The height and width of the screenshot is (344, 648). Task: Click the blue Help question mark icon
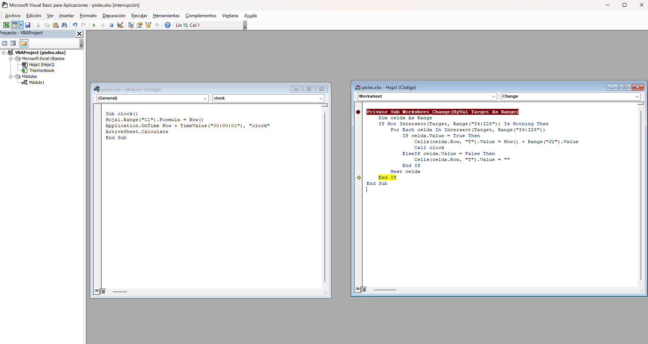[168, 25]
